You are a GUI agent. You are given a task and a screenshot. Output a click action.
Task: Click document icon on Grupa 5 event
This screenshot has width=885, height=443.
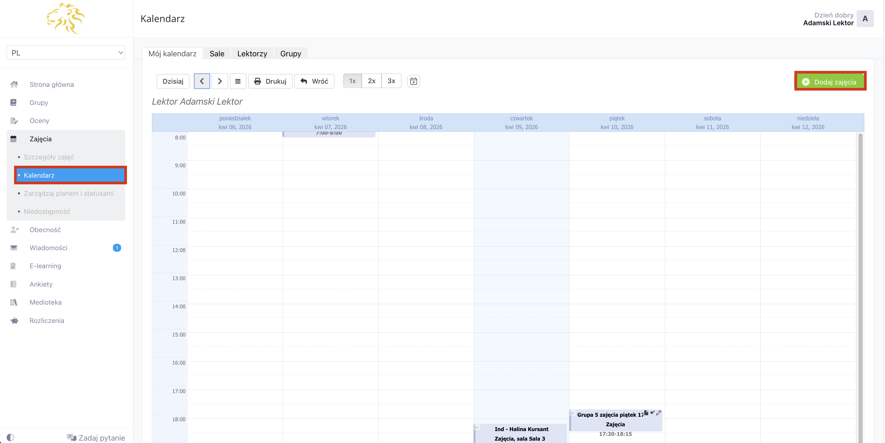tap(646, 413)
